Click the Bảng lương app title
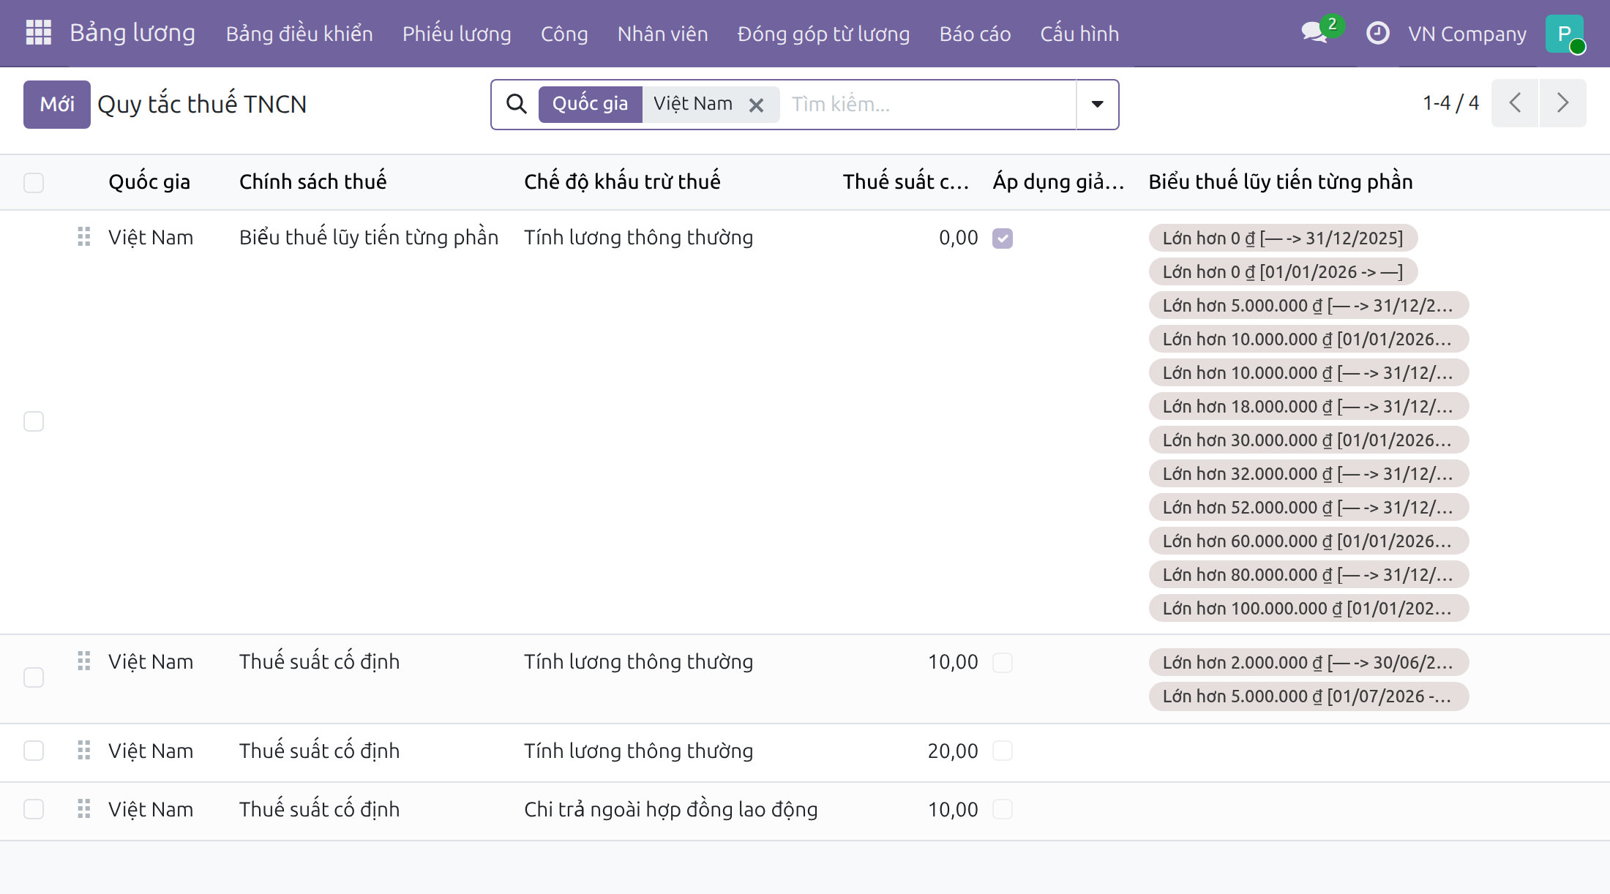Screen dimensions: 1610x894 point(132,33)
